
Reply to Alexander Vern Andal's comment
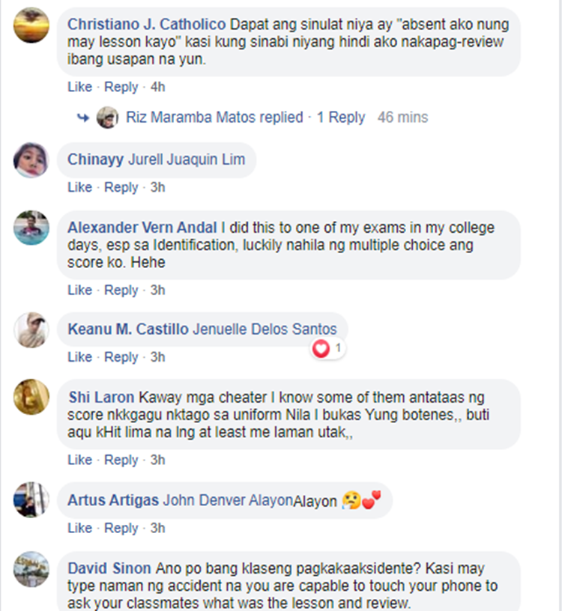pos(121,290)
